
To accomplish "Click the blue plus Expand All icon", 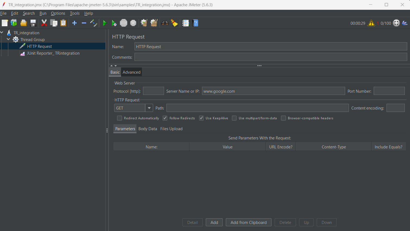I will 74,23.
